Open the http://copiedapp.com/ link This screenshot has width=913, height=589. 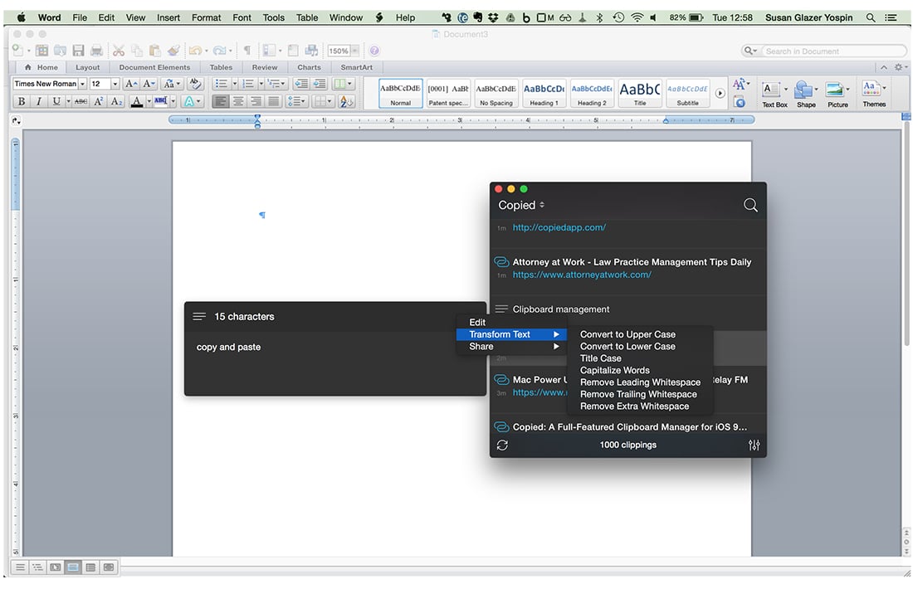coord(559,227)
